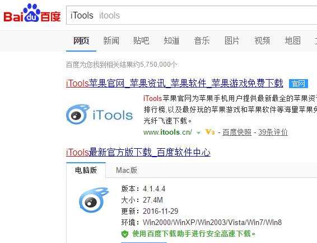The width and height of the screenshot is (317, 243).
Task: Click the blue 官网 badge
Action: (299, 84)
